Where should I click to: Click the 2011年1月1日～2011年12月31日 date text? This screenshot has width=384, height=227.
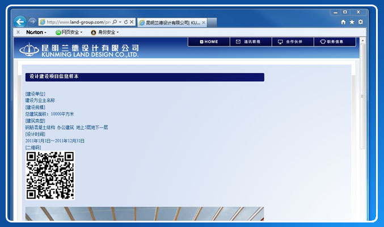[55, 141]
